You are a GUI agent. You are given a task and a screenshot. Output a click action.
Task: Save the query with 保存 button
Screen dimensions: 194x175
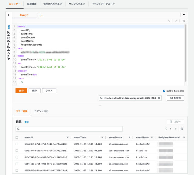coord(35,91)
